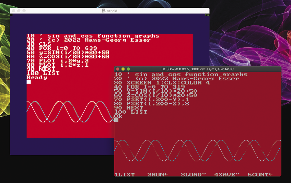Click the 5CONT function key label
Viewport: 291px width, 183px height.
point(260,175)
